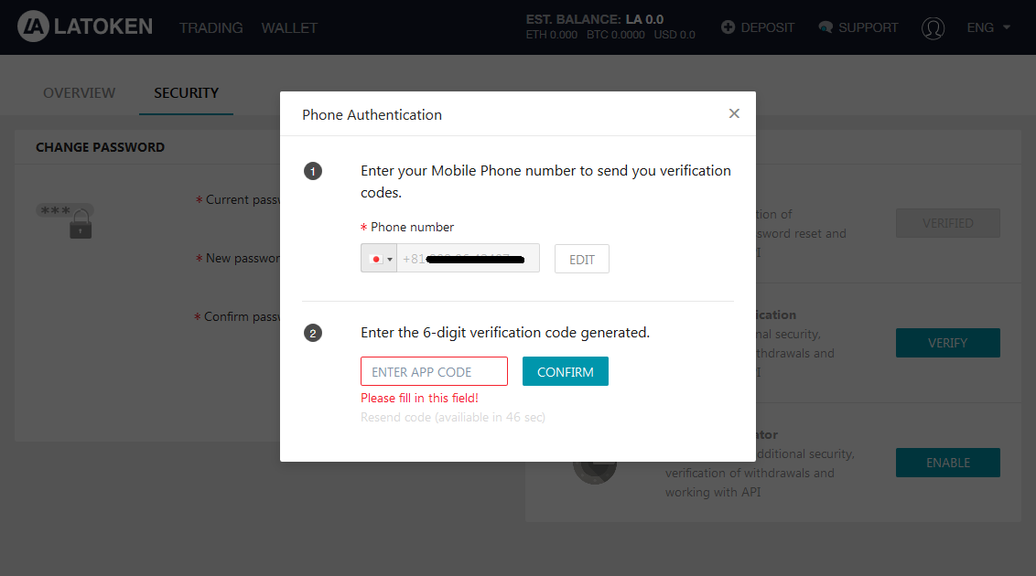Open the WALLET menu
The image size is (1036, 576).
289,27
